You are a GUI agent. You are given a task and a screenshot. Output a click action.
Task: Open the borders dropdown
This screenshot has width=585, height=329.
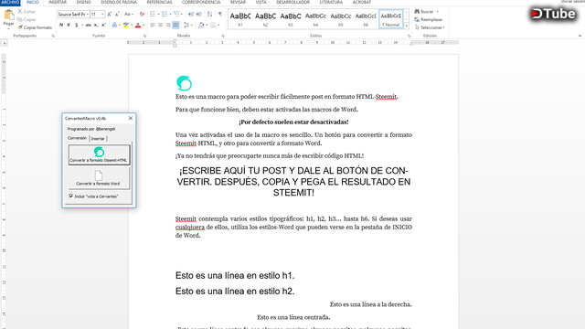point(218,25)
